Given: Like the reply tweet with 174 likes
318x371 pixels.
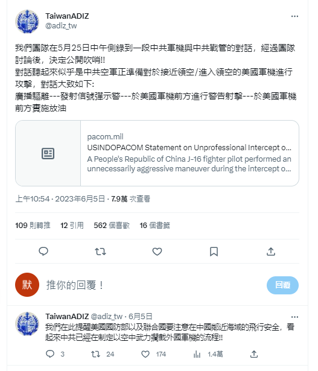Looking at the screenshot, I should pyautogui.click(x=153, y=354).
